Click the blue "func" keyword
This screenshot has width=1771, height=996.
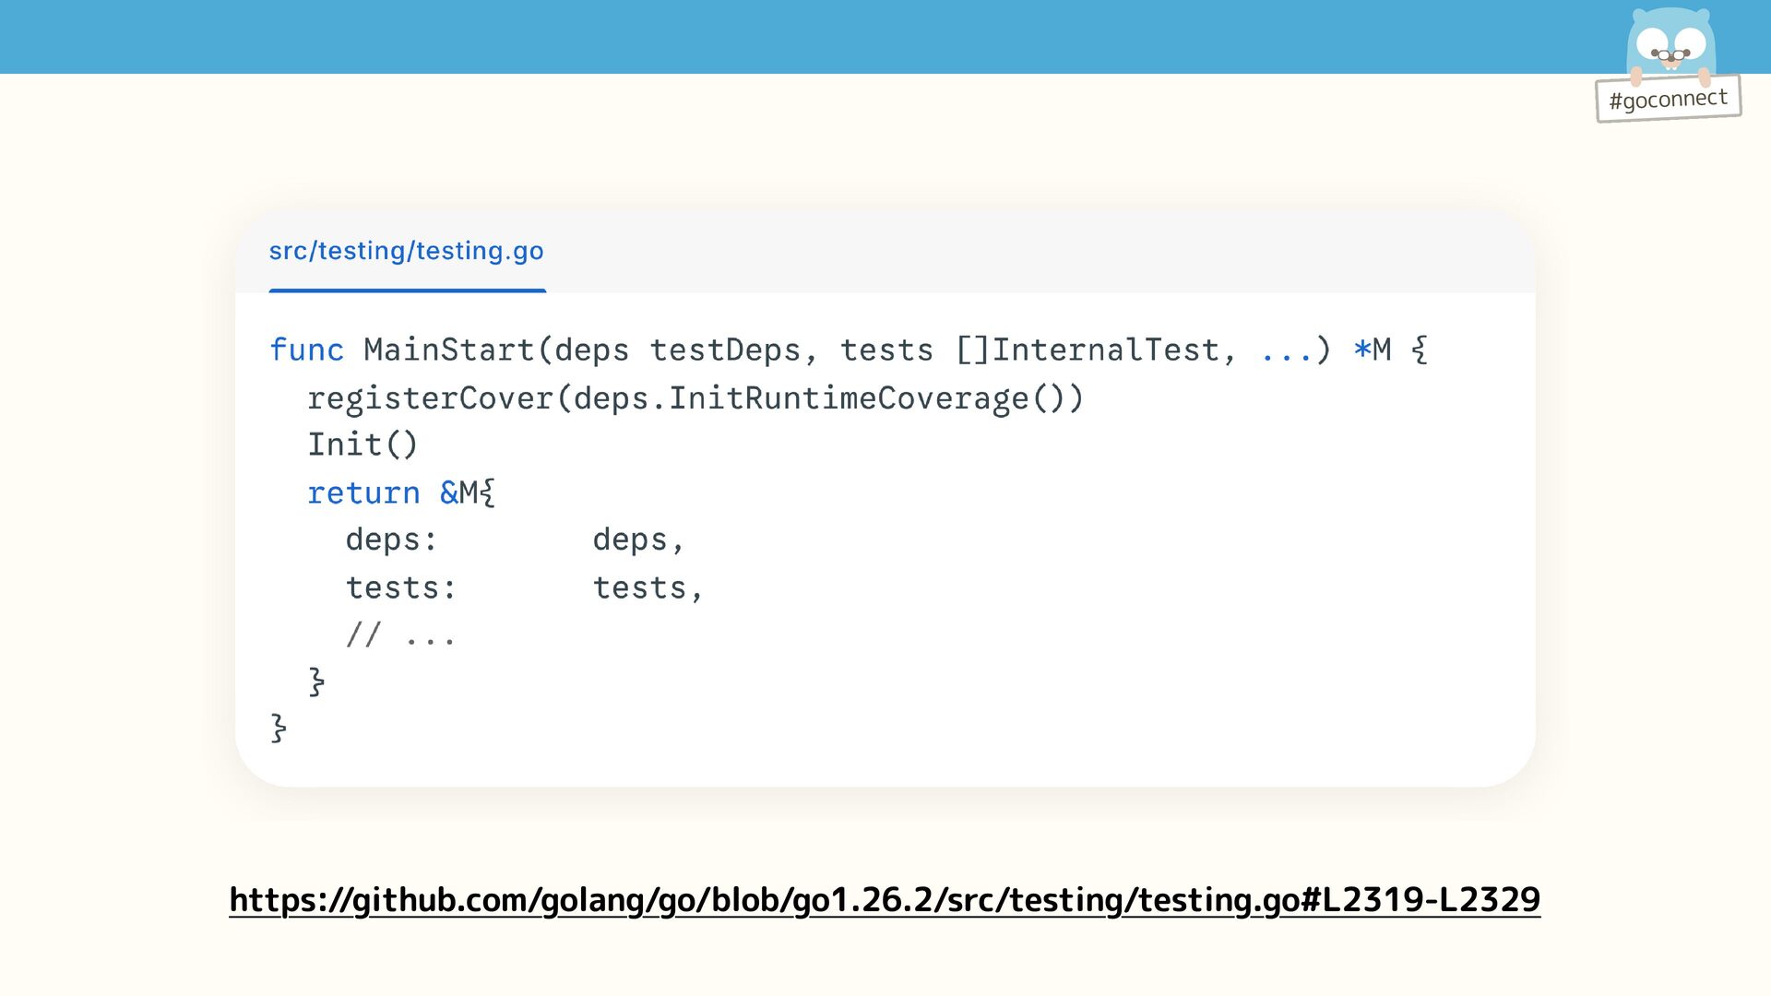click(306, 350)
